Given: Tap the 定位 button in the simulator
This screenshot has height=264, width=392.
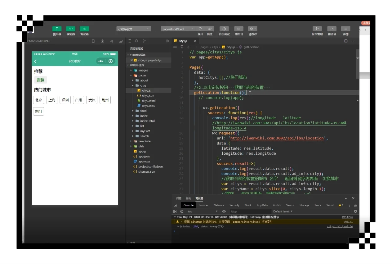Looking at the screenshot, I should tap(41, 80).
